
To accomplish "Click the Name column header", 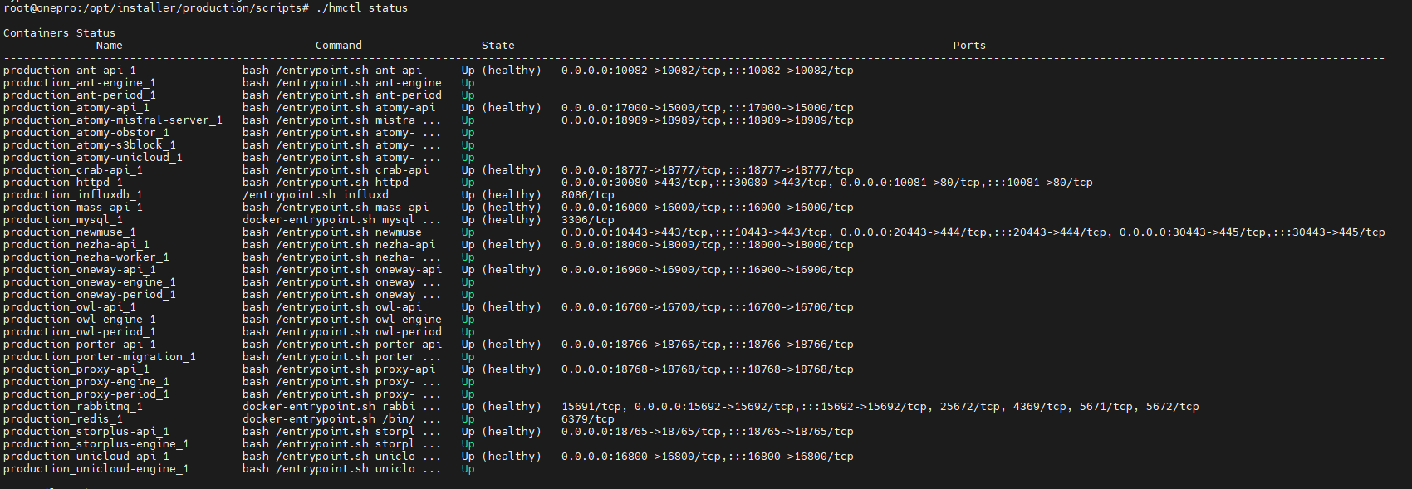I will click(x=110, y=46).
